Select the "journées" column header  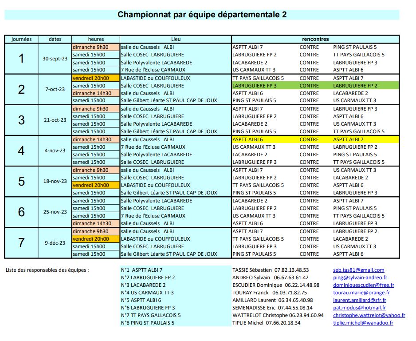click(x=22, y=39)
